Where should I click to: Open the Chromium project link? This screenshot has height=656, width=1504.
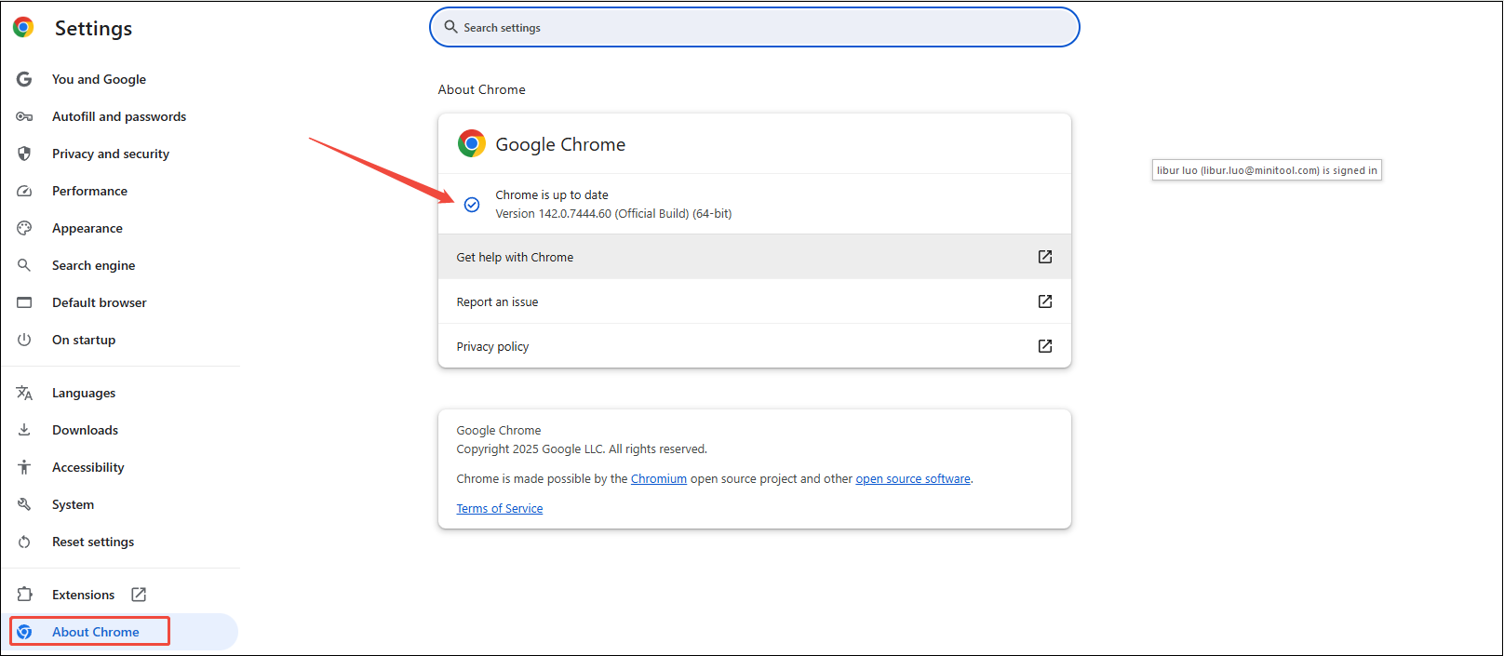pos(659,478)
